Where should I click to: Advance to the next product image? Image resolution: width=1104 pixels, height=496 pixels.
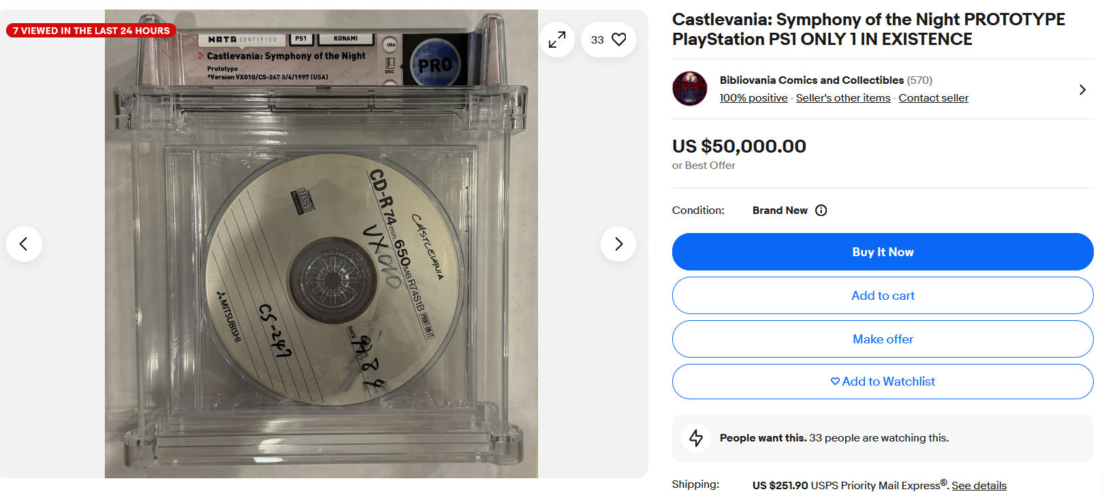(618, 244)
